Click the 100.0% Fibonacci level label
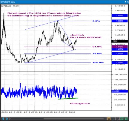The image size is (129, 121). pyautogui.click(x=98, y=63)
